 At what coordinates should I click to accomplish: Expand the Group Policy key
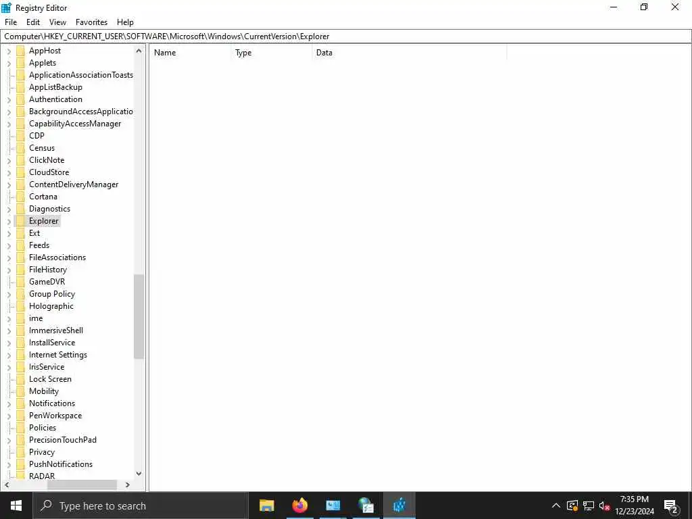click(x=9, y=295)
